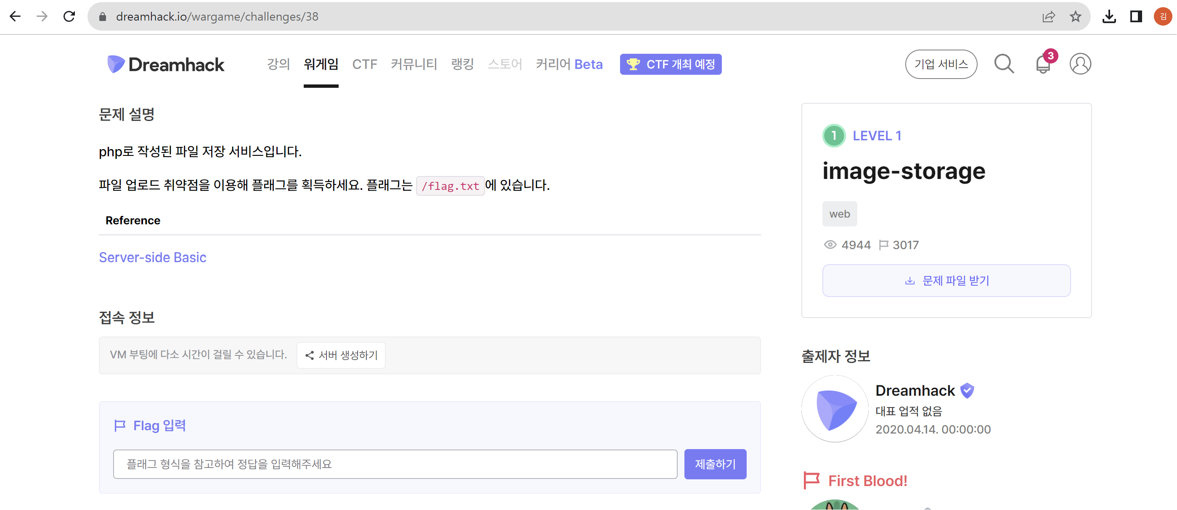Click the CTF 개최 예정 button
This screenshot has width=1177, height=510.
(670, 64)
